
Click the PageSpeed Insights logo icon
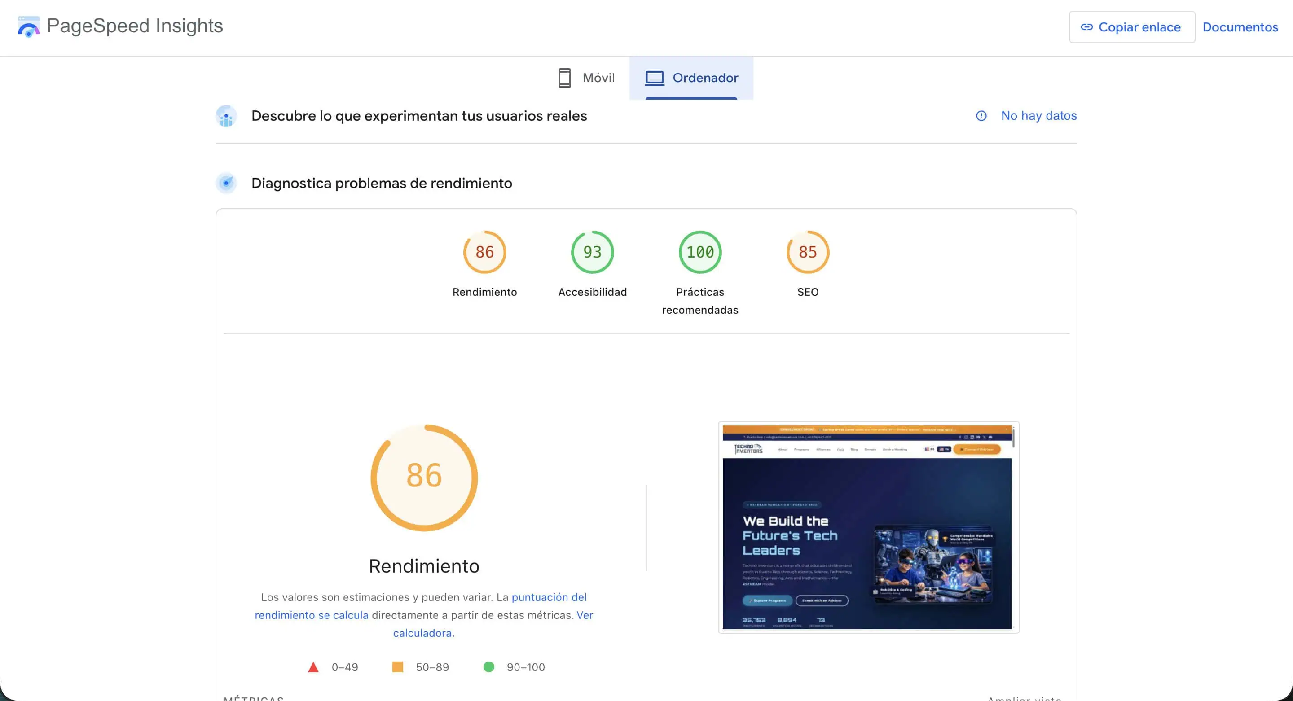[x=29, y=26]
